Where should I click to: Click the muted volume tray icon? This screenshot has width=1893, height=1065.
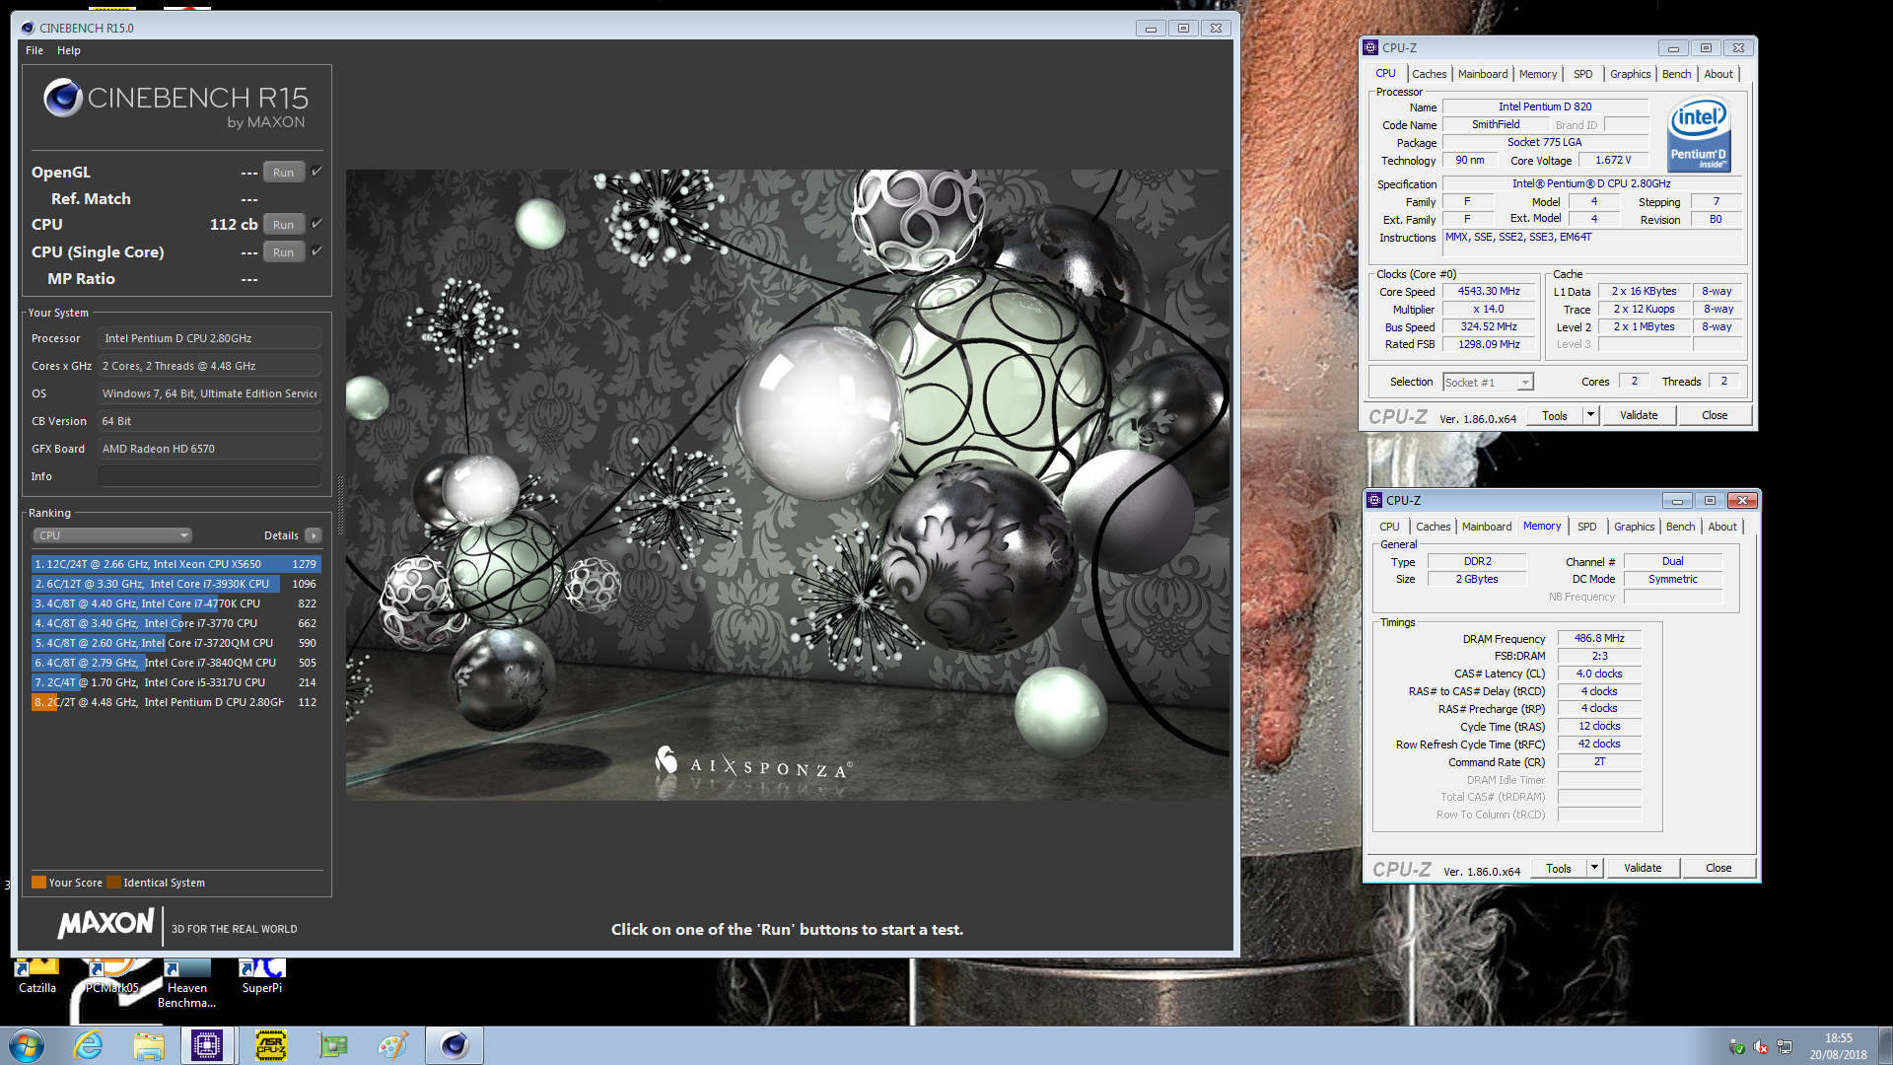click(x=1761, y=1046)
